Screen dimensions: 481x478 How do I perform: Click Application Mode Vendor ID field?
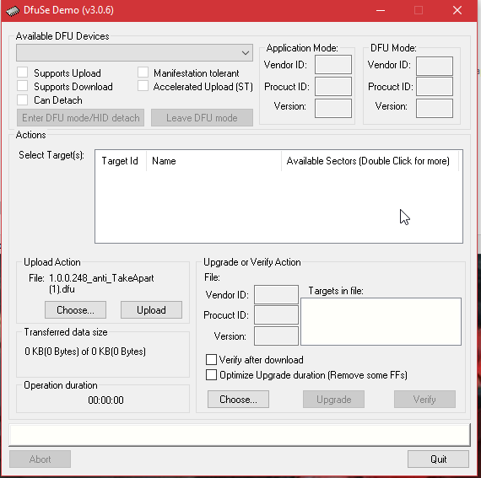coord(333,65)
